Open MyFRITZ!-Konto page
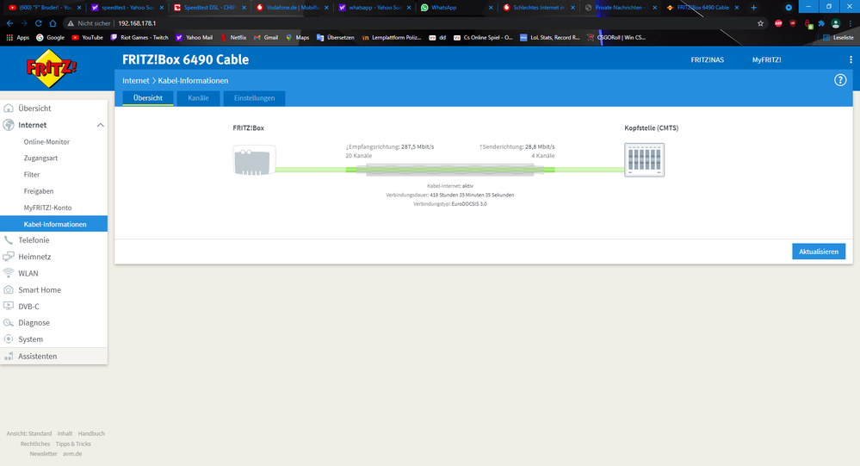The height and width of the screenshot is (466, 860). (x=47, y=208)
